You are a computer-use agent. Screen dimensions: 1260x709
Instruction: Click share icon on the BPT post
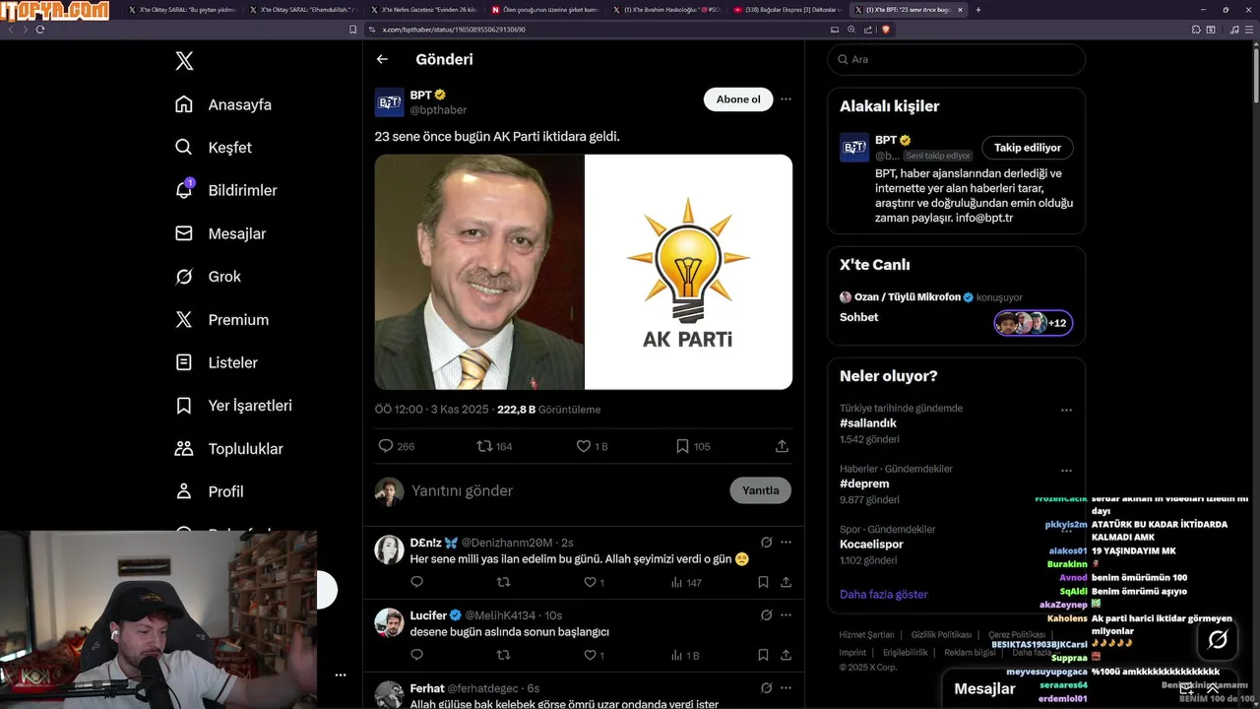[782, 446]
